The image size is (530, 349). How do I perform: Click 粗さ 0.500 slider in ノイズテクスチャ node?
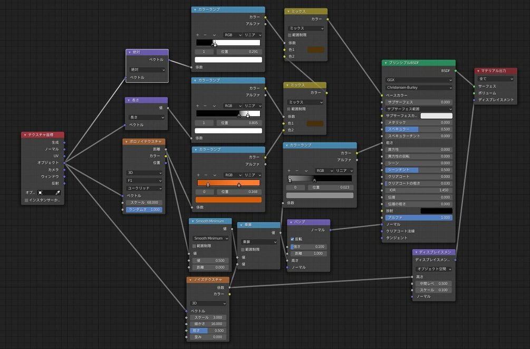(x=208, y=331)
